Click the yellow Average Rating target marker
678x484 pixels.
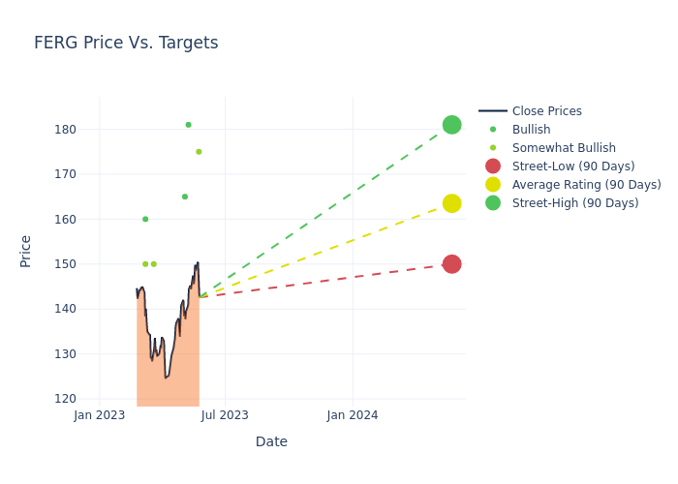451,203
